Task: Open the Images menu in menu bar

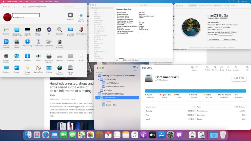Action: tap(33, 2)
